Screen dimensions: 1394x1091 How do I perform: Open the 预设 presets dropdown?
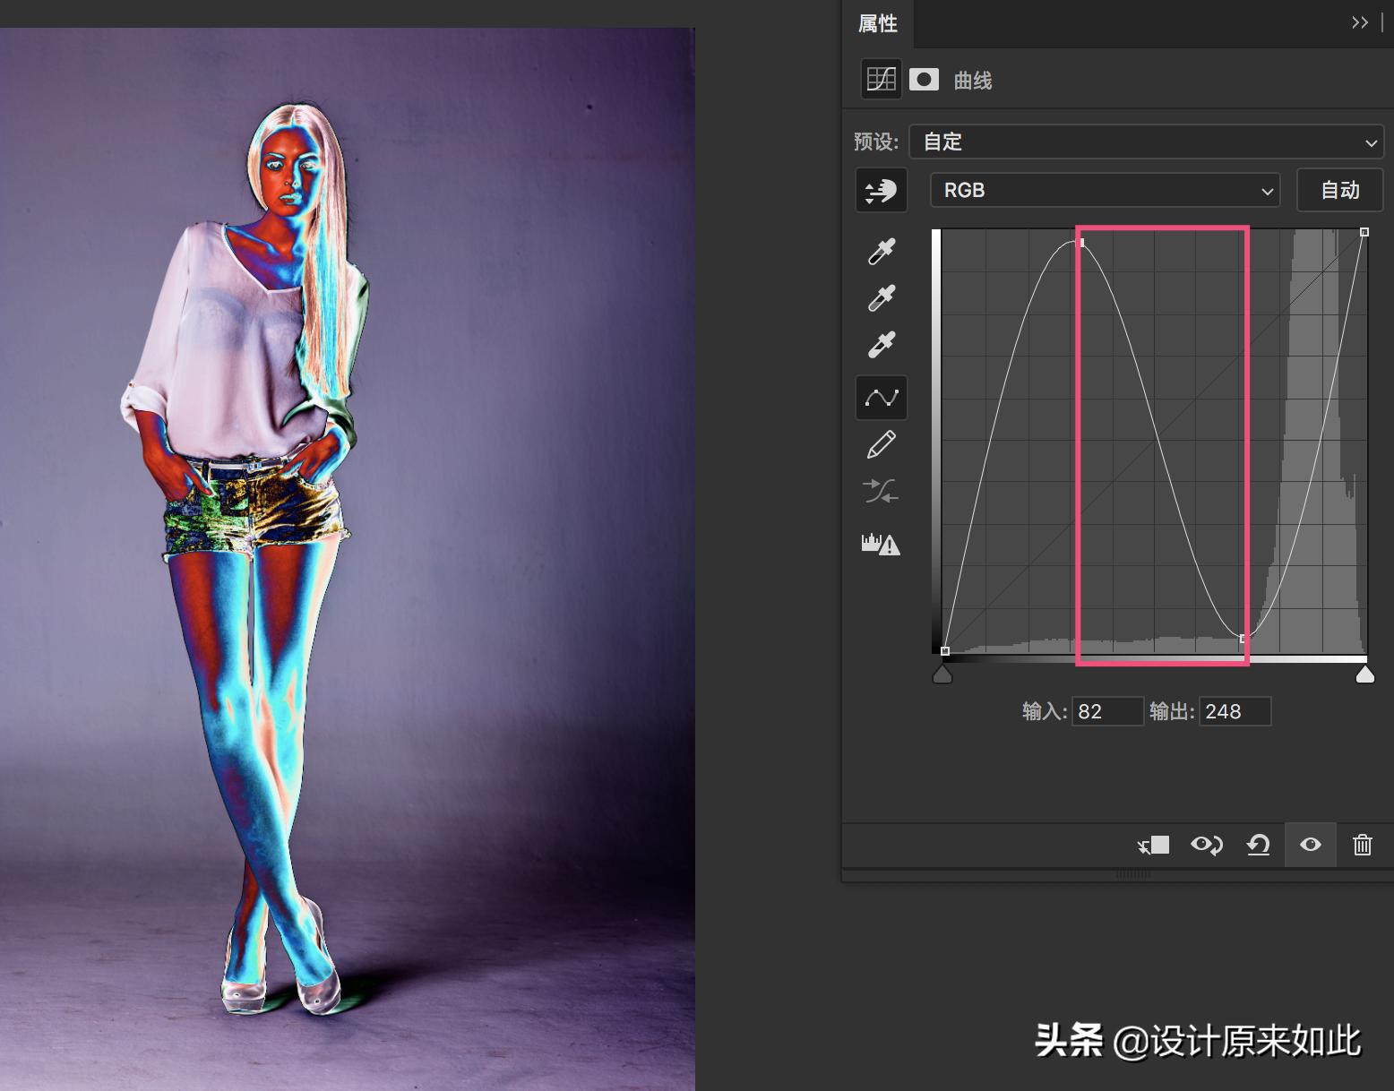[1147, 142]
